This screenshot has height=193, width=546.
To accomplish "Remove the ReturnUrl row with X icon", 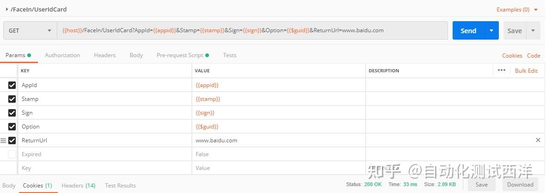I will coord(538,140).
